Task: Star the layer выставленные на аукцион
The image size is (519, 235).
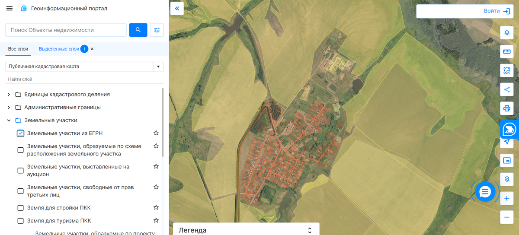Action: [x=156, y=166]
